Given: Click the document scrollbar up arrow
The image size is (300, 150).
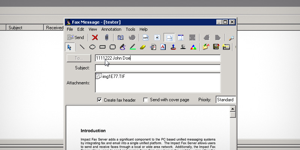Looking at the screenshot, I should point(232,109).
